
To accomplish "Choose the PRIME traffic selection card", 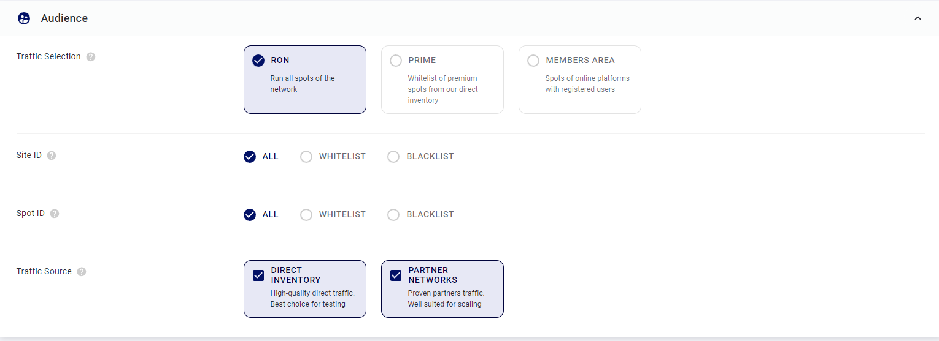I will pyautogui.click(x=442, y=80).
